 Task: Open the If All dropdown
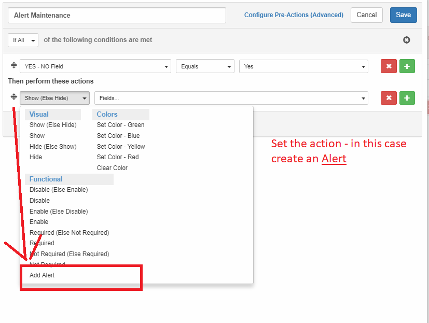(x=23, y=40)
